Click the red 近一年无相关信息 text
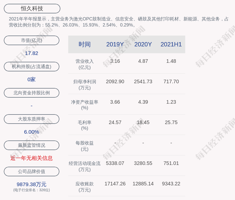The width and height of the screenshot is (235, 200). pyautogui.click(x=32, y=158)
